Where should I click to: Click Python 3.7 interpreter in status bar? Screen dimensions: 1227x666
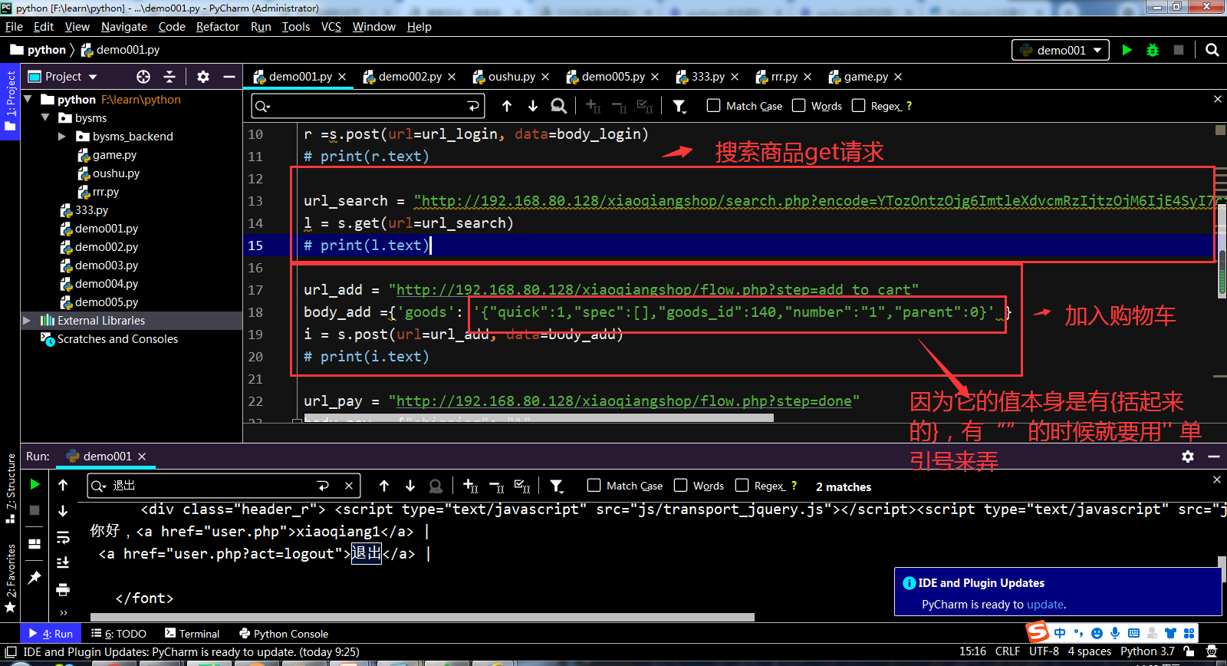click(1147, 651)
